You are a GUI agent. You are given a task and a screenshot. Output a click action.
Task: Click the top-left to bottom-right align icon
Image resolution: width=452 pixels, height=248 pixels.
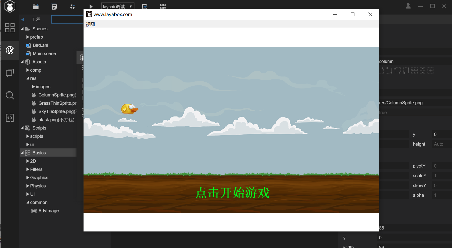point(389,70)
